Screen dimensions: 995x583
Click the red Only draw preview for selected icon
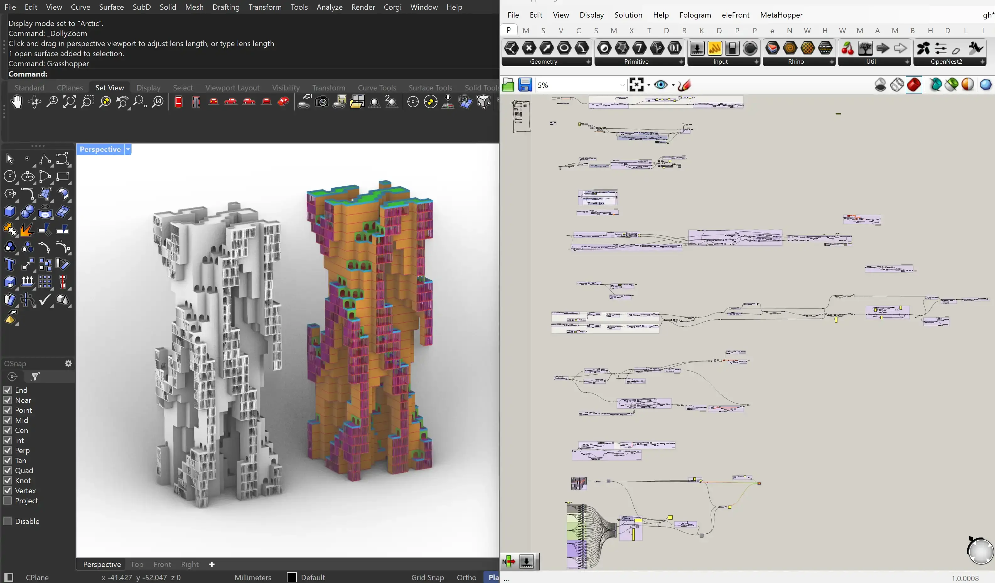tap(914, 85)
